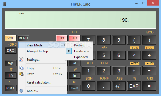The width and height of the screenshot is (161, 96).
Task: Click the Copy pages icon in menu
Action: (x=21, y=68)
